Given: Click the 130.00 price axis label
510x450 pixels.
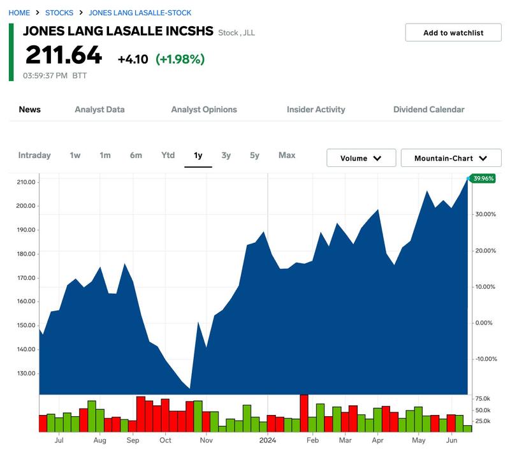Looking at the screenshot, I should (x=26, y=374).
